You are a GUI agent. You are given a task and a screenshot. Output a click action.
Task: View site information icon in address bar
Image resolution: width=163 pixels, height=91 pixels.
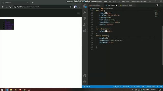coord(15,7)
